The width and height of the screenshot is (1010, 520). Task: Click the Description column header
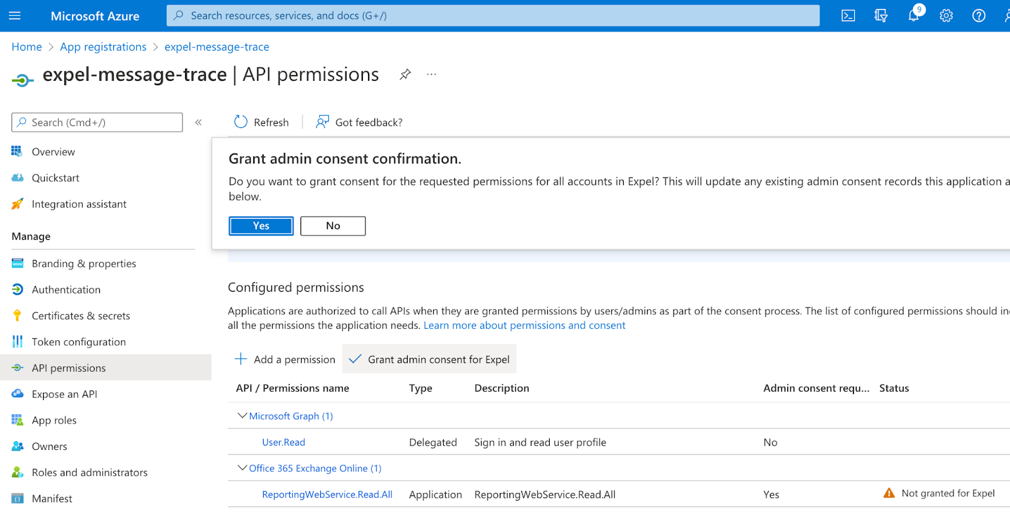pos(502,388)
